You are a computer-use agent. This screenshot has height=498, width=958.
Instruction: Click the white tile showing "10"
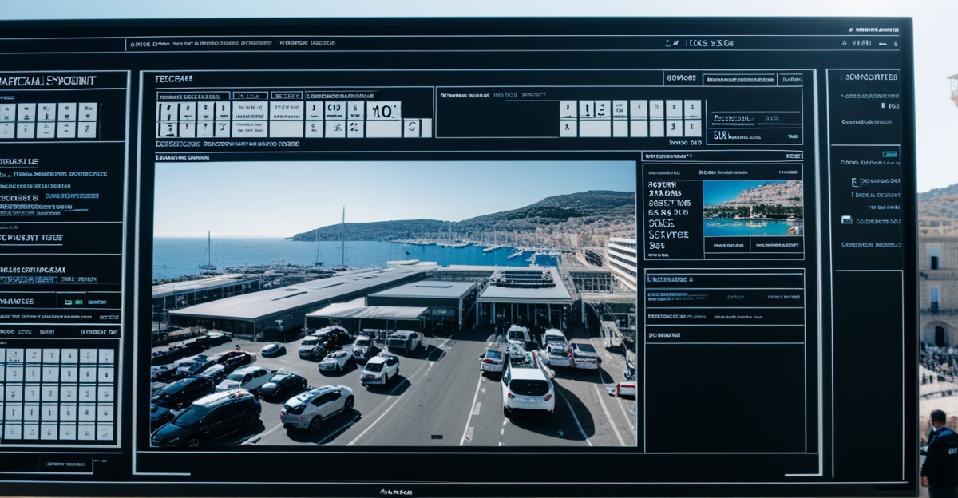point(383,111)
